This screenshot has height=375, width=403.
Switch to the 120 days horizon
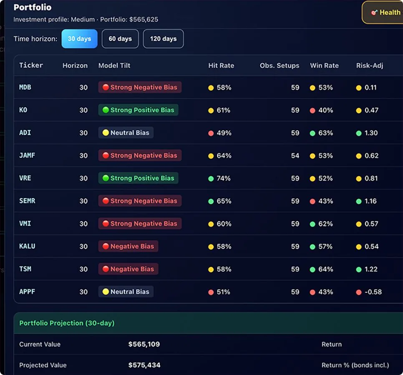pyautogui.click(x=163, y=39)
